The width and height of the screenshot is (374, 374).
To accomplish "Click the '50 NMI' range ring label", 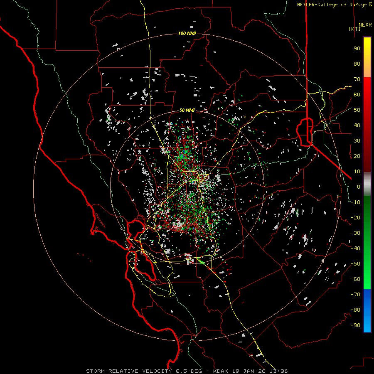I will coord(187,110).
